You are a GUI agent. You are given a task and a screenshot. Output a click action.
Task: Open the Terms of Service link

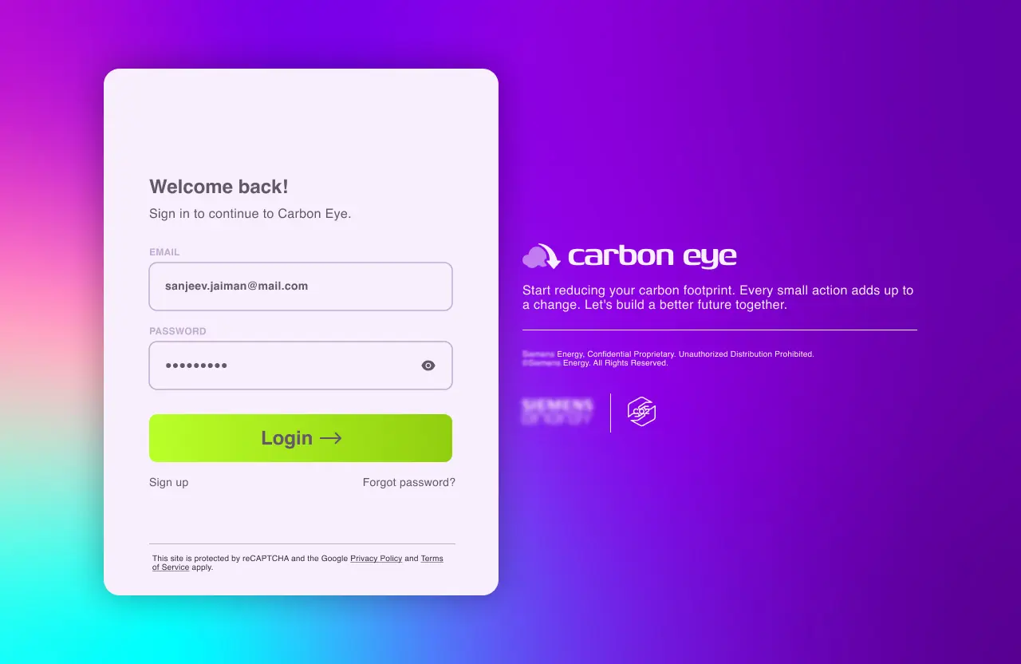(x=298, y=563)
